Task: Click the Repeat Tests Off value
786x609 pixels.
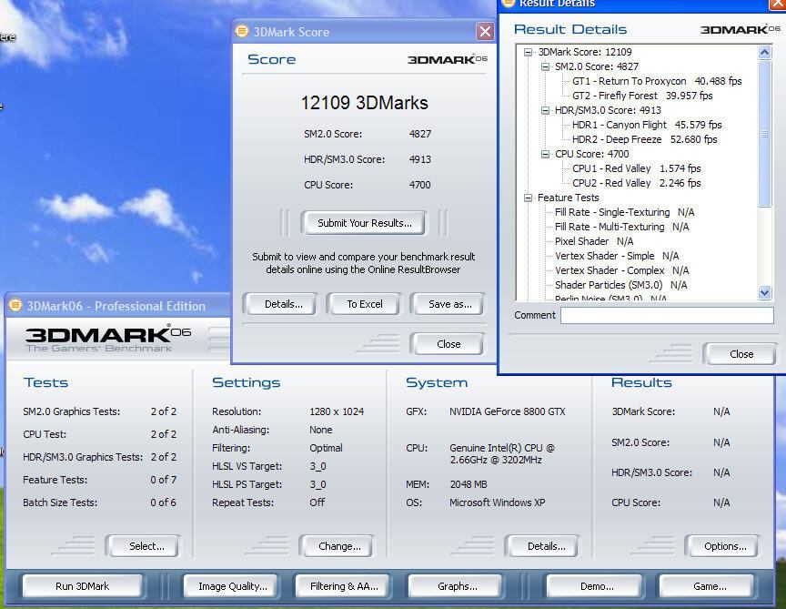Action: [317, 502]
